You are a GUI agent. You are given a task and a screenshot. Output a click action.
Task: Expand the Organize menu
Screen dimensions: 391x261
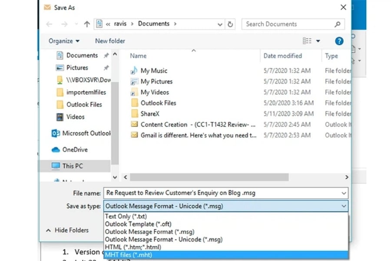coord(64,41)
